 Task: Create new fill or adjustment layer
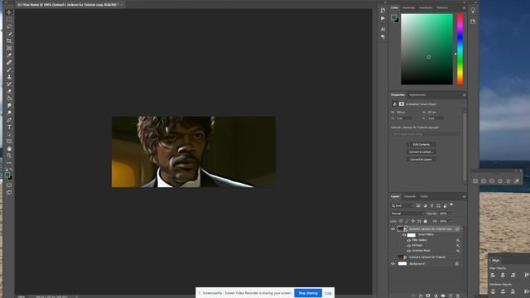436,296
